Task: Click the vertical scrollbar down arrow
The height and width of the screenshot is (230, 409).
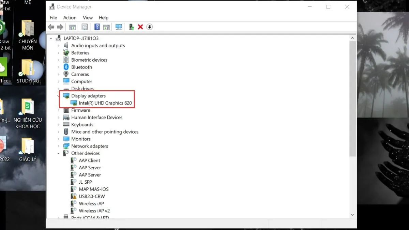Action: (353, 215)
